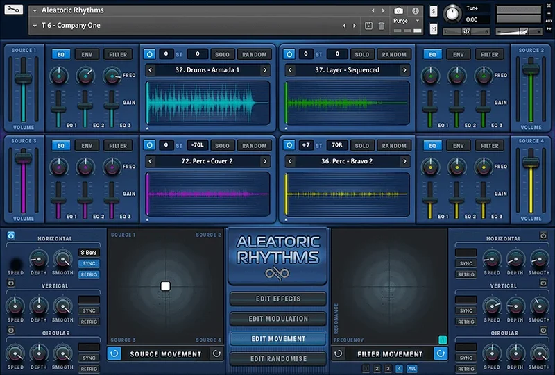Enable Solo on Drums - Armada 1

point(222,54)
